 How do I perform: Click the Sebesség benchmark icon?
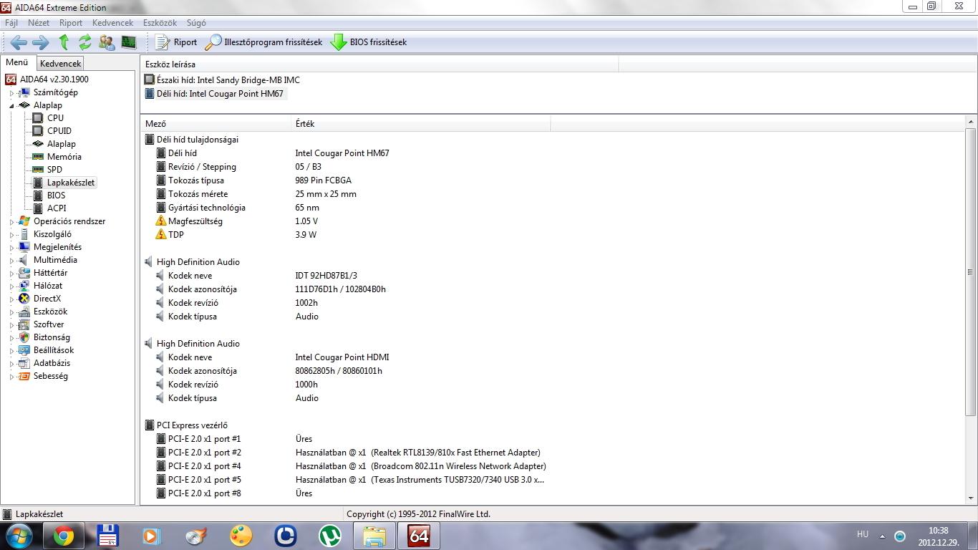pyautogui.click(x=24, y=376)
